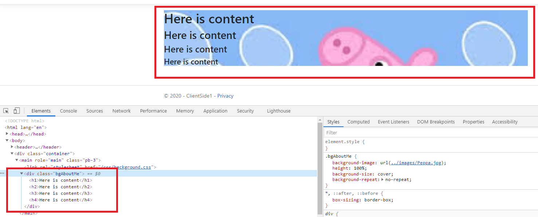538x217 pixels.
Task: Expand the background-repeat shorthand triangle
Action: (x=382, y=179)
